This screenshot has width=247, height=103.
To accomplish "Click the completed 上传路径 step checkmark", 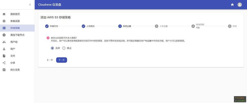I will coord(83,26).
